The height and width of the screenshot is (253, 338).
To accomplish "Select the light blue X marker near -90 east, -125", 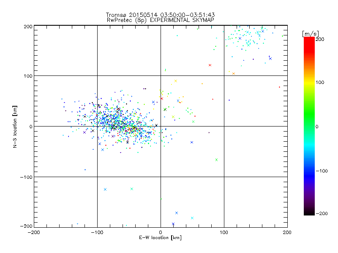I will pos(105,189).
